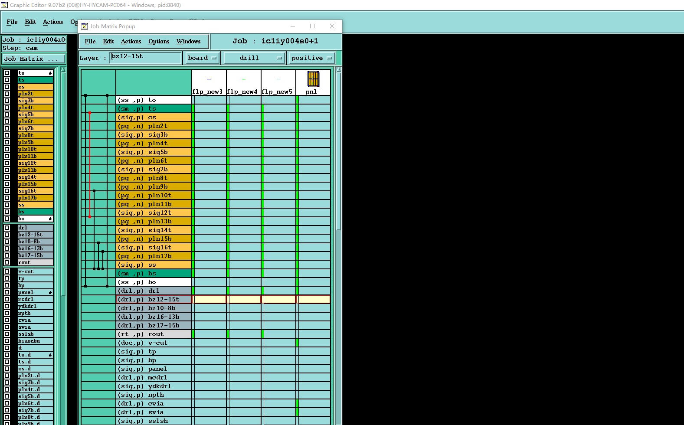Open the 'positive' polarity dropdown

(311, 58)
